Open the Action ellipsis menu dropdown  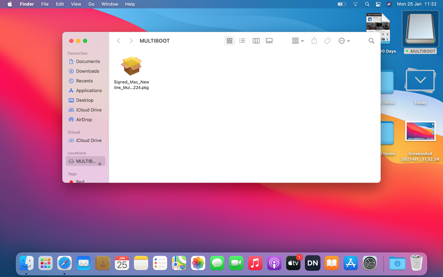(344, 41)
